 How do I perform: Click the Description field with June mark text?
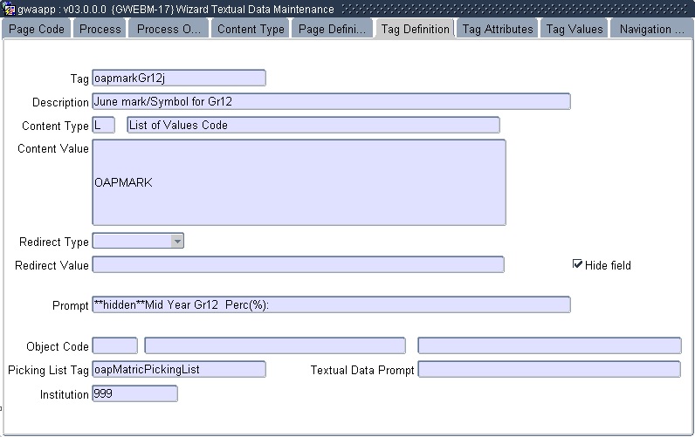tap(331, 101)
